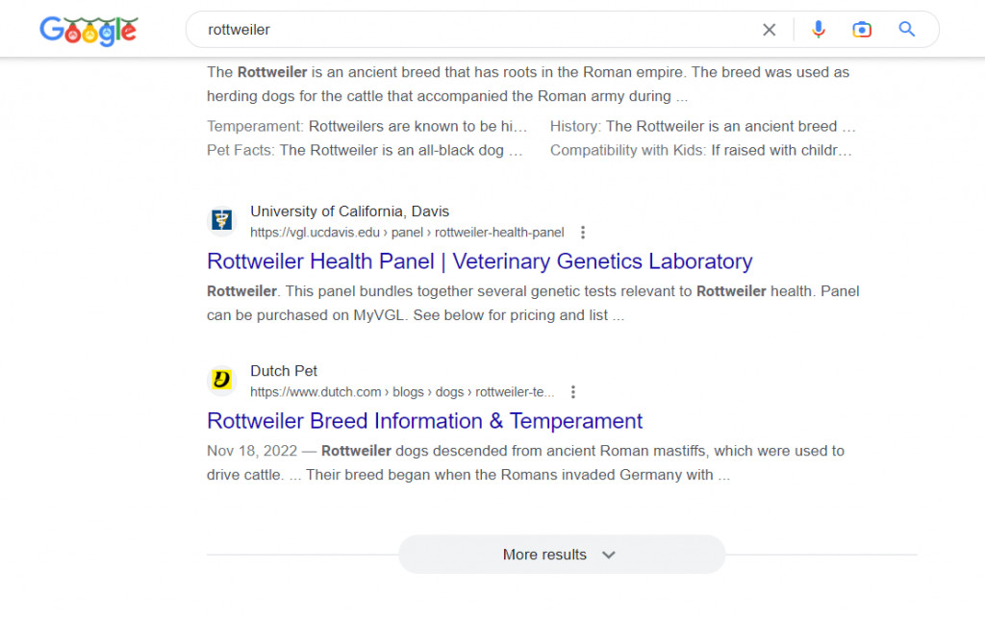Click the Compatibility with Kids snippet line

pos(701,150)
